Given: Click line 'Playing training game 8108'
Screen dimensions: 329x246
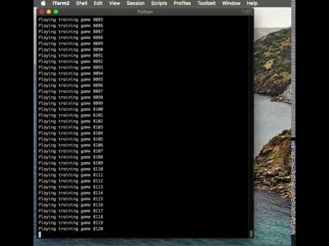Looking at the screenshot, I should (71, 157).
